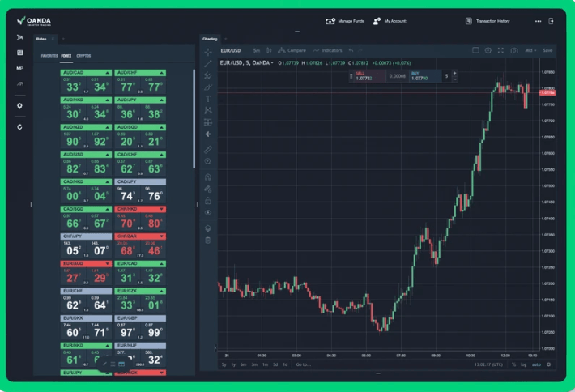Click the EUR/USD symbol search field

point(231,50)
